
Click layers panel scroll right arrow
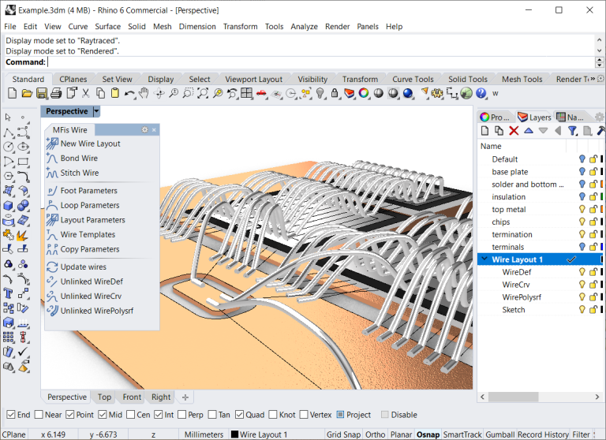[597, 397]
